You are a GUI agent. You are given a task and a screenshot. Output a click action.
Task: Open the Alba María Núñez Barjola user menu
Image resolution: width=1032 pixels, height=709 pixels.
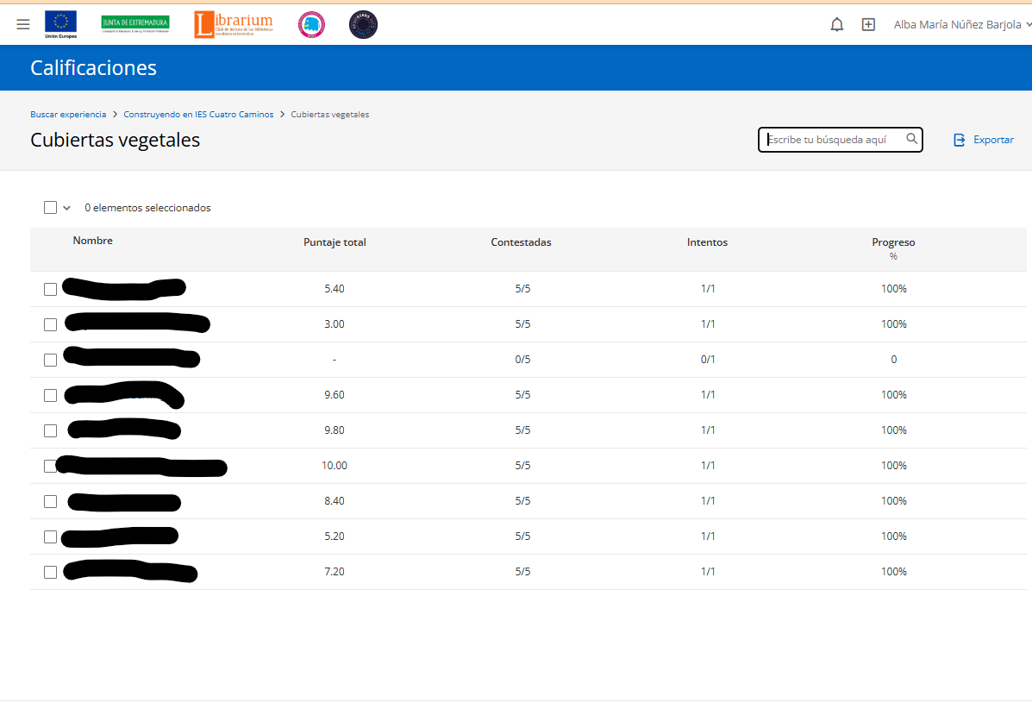click(961, 24)
